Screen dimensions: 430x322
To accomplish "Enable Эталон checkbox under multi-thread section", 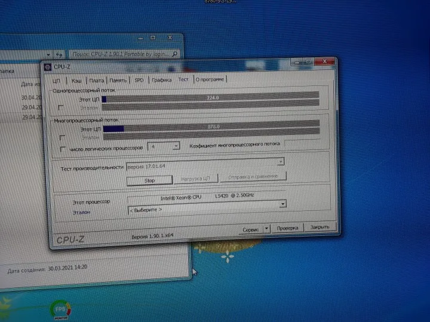I will point(62,137).
